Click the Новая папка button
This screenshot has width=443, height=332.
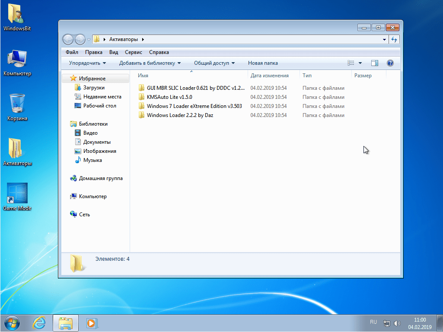[x=263, y=63]
